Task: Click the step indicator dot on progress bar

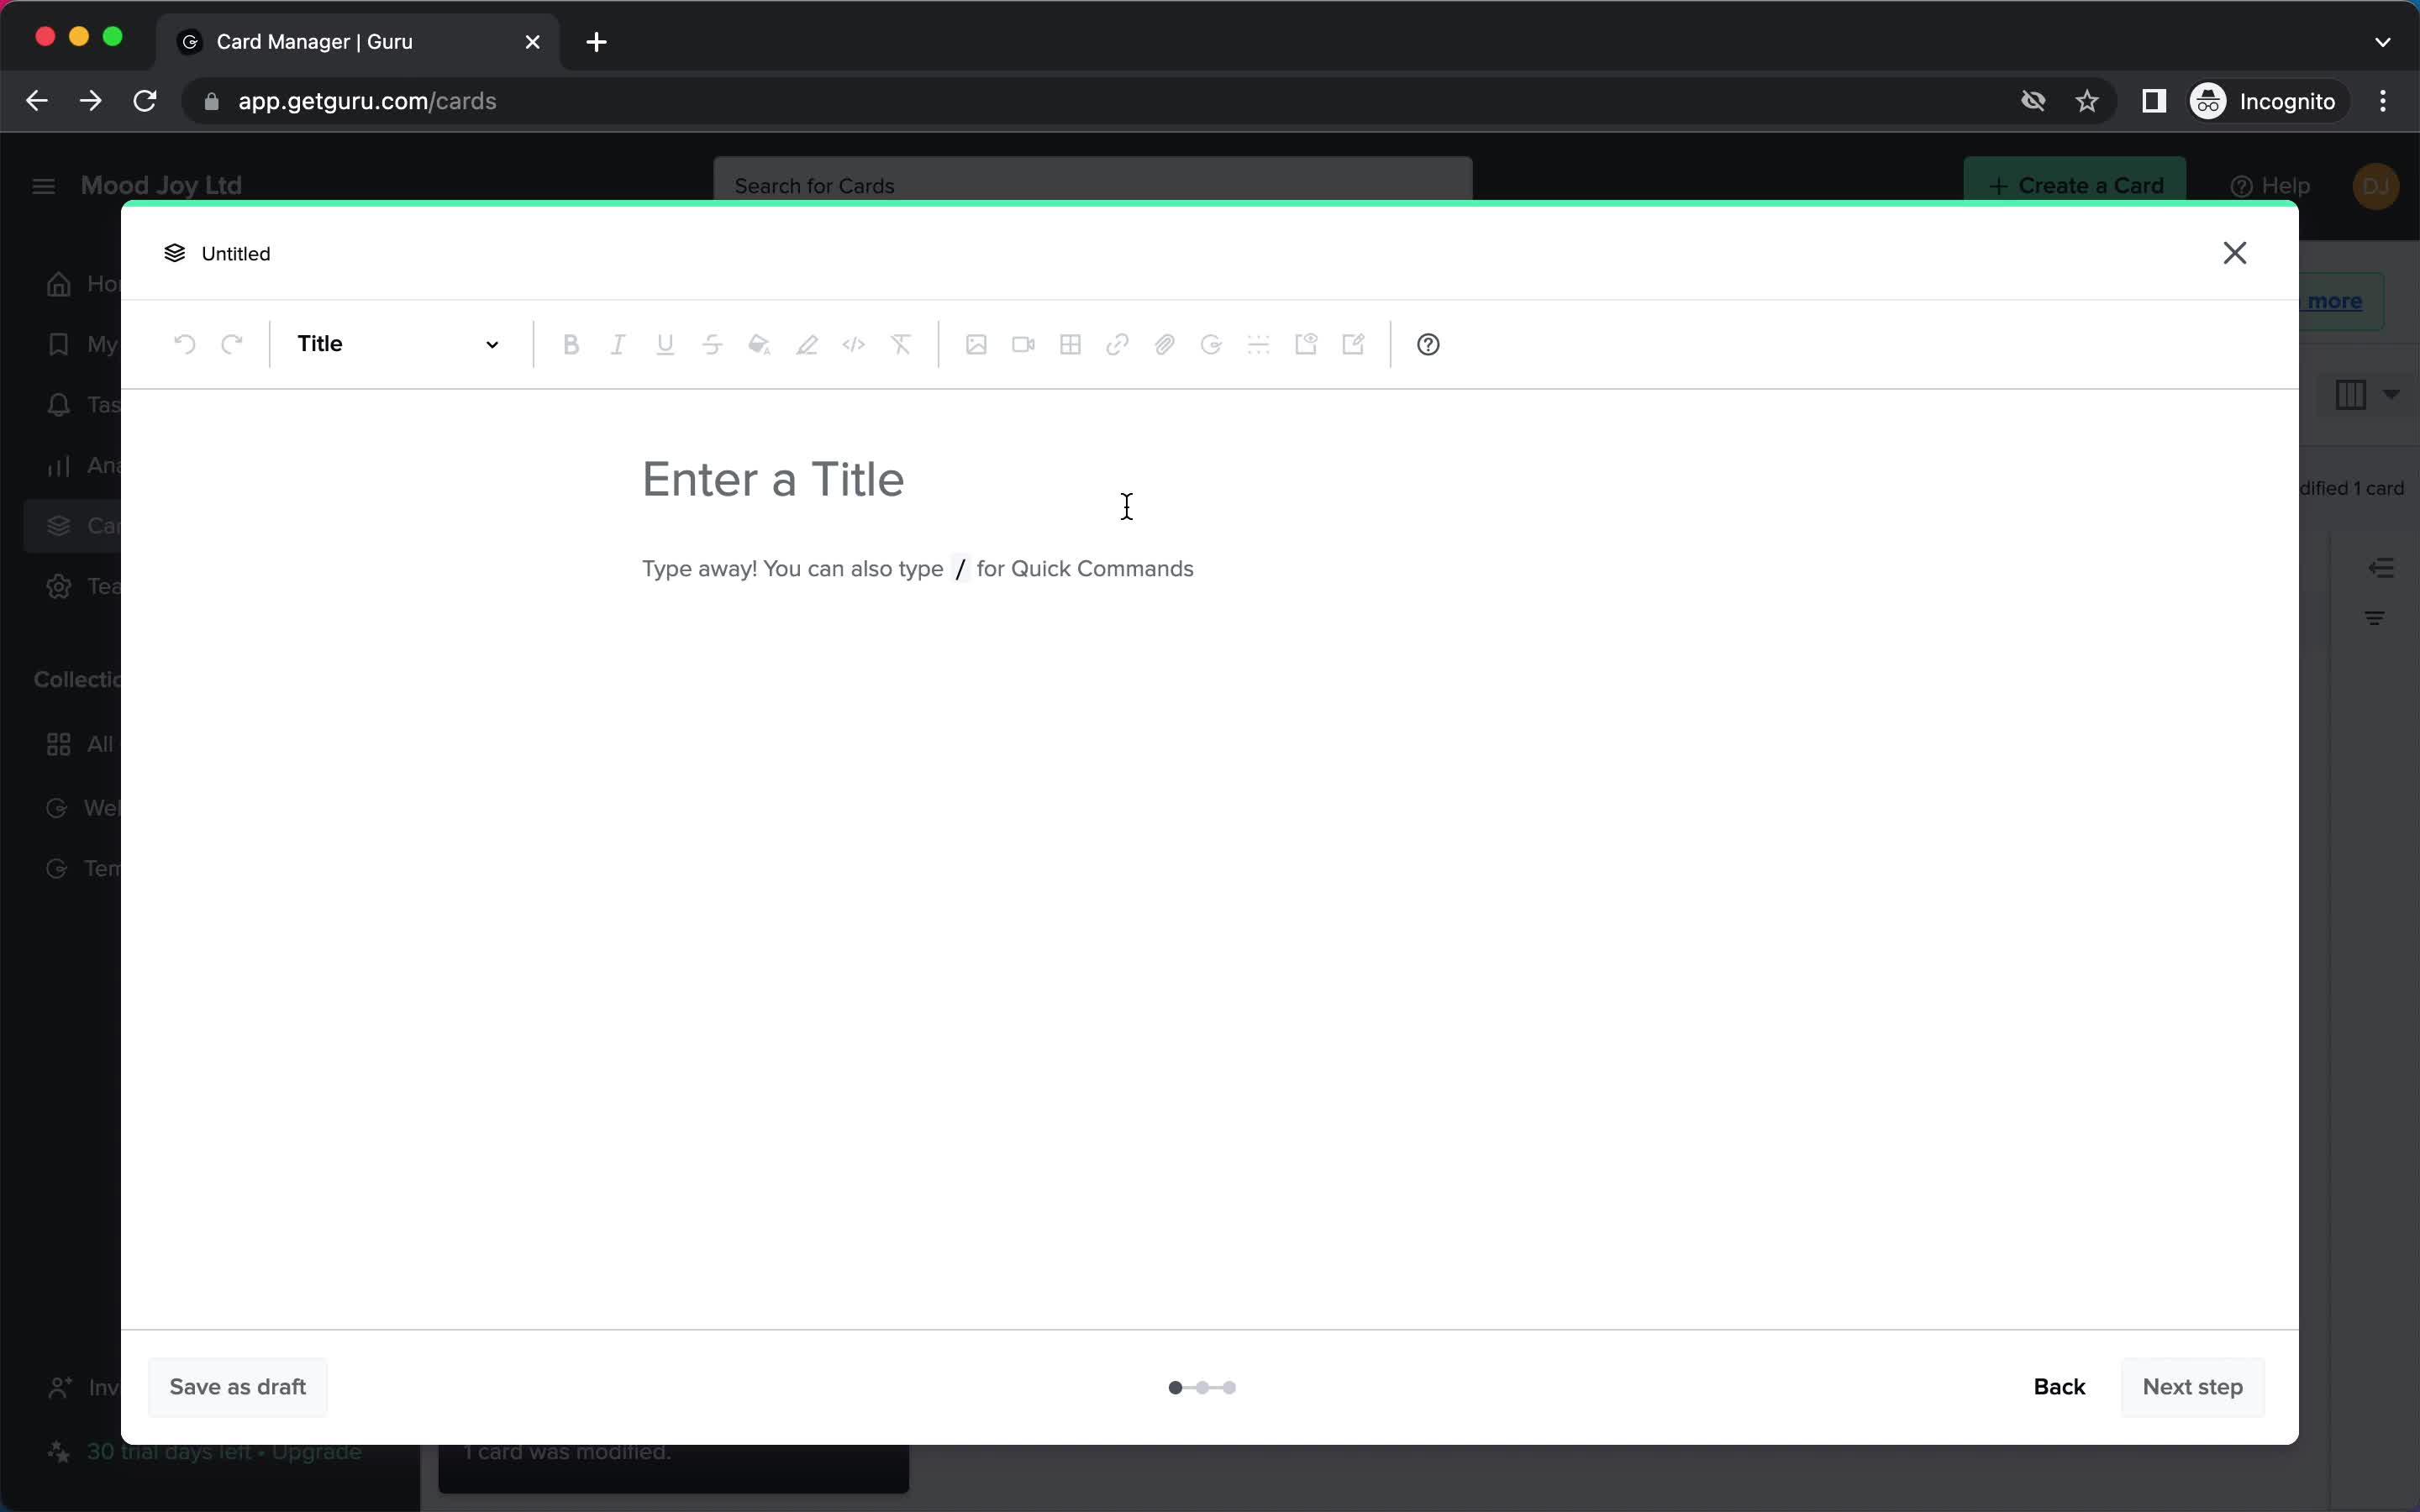Action: 1176,1387
